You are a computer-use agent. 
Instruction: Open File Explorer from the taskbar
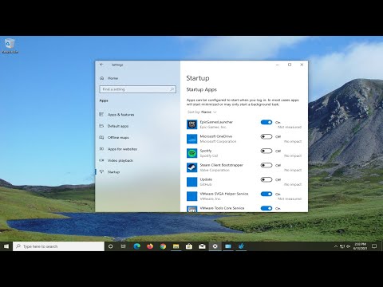[x=176, y=246]
